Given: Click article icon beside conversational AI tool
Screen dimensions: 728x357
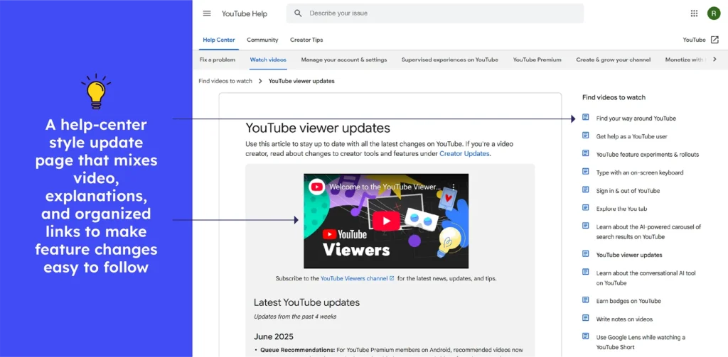Looking at the screenshot, I should [x=586, y=273].
